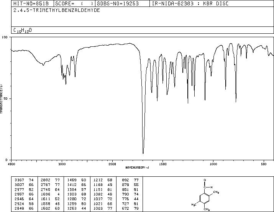Image resolution: width=274 pixels, height=212 pixels.
Task: Select the C10H12O molecular formula
Action: (x=23, y=30)
